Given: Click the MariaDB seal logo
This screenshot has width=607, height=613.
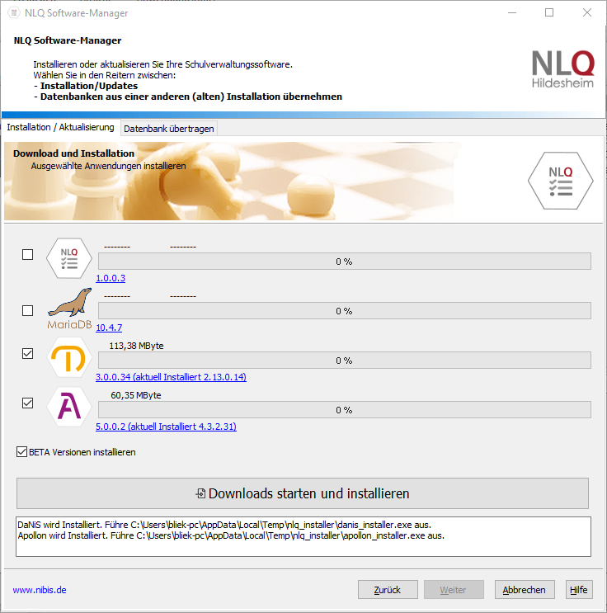Looking at the screenshot, I should point(69,308).
